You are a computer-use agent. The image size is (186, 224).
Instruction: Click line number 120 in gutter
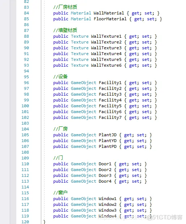pos(25,222)
